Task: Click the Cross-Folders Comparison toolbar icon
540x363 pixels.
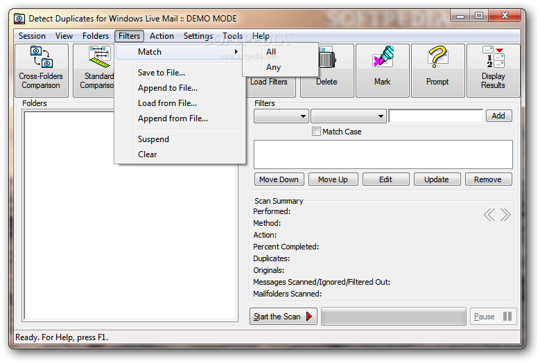Action: 42,57
